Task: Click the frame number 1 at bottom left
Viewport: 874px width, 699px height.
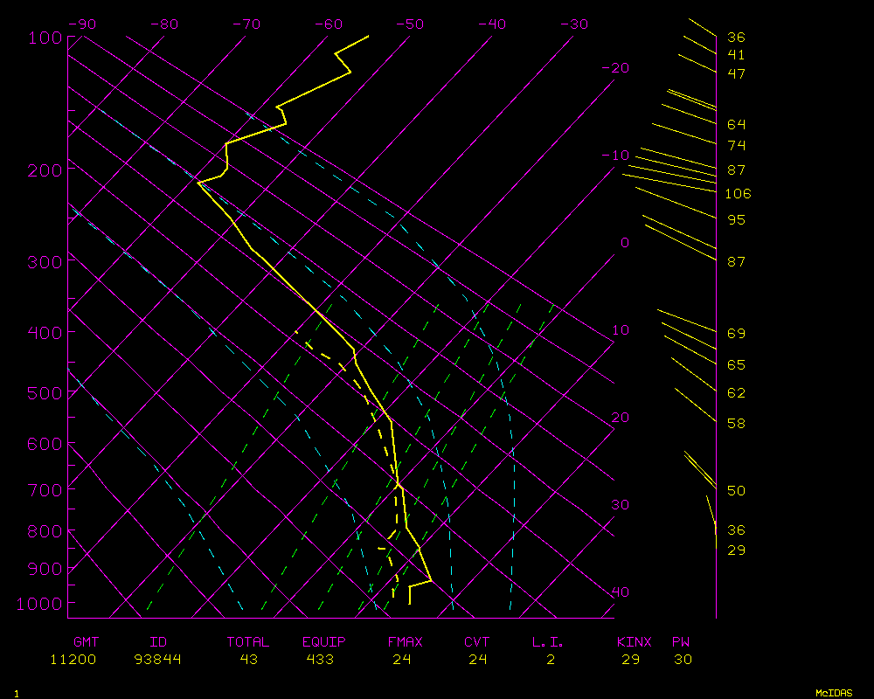Action: [16, 693]
